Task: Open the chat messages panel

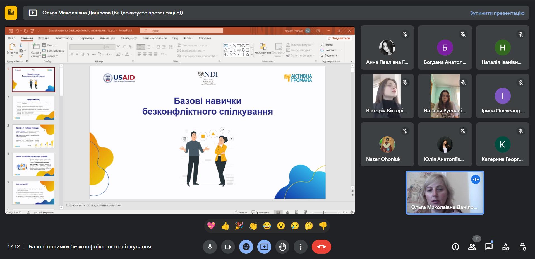Action: [489, 247]
